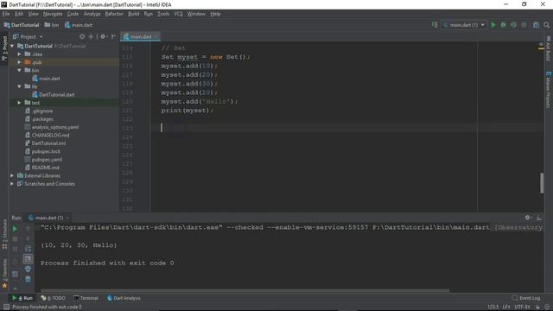This screenshot has height=311, width=553.
Task: Expand the test folder
Action: point(19,103)
